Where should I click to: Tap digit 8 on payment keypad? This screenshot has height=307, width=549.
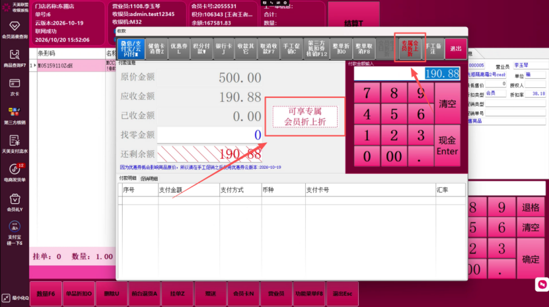coord(394,93)
